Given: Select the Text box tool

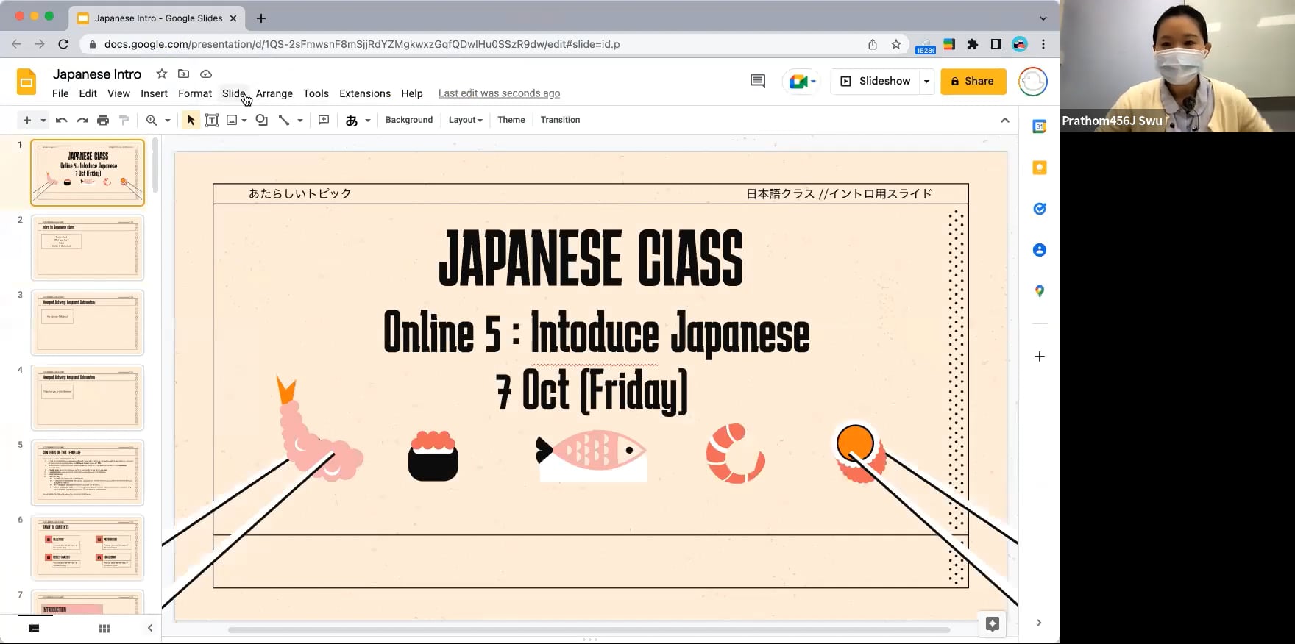Looking at the screenshot, I should [212, 120].
